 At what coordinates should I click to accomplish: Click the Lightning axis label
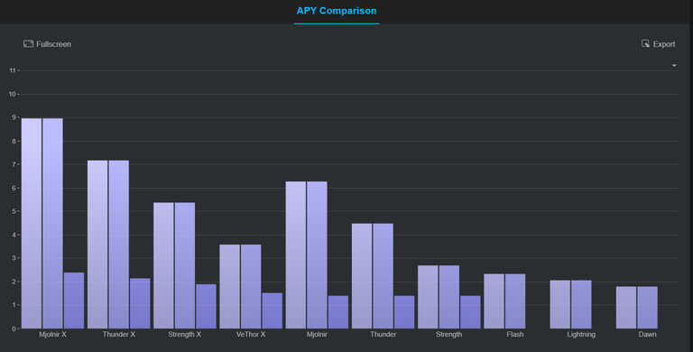(x=581, y=334)
